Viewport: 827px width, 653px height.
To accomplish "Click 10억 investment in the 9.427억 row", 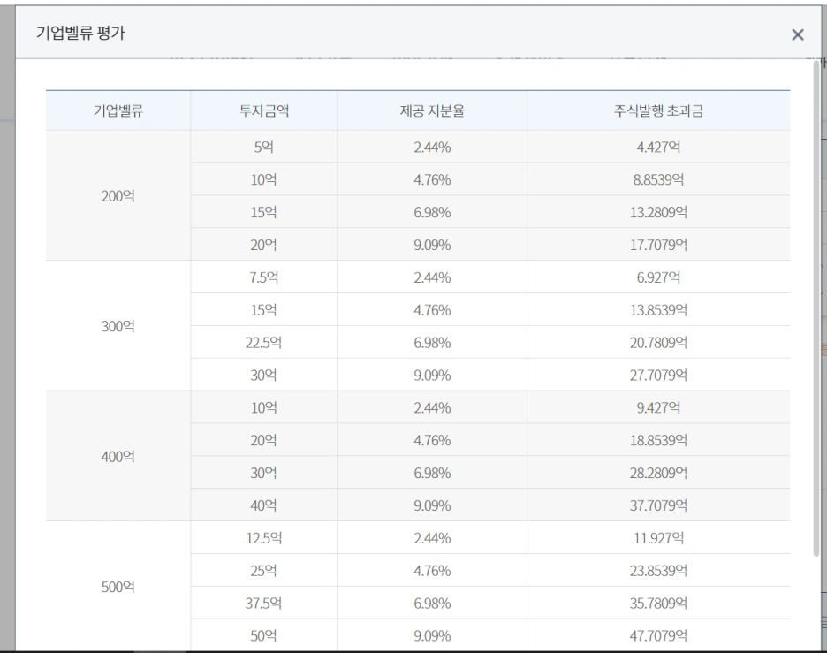I will pyautogui.click(x=263, y=407).
